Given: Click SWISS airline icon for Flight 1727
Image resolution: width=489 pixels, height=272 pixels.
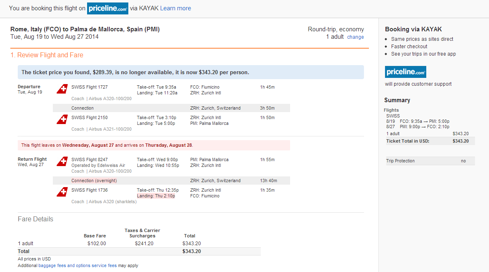Looking at the screenshot, I should click(x=62, y=89).
